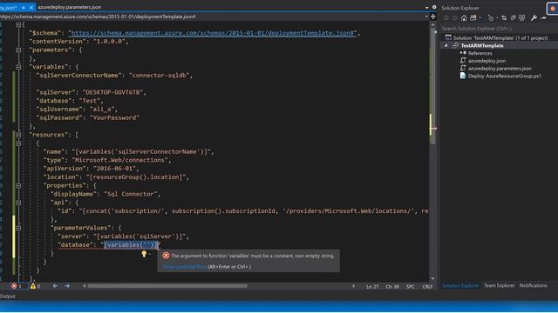Screen dimensions: 558x313
Task: Follow the $schema URL link
Action: click(x=213, y=33)
